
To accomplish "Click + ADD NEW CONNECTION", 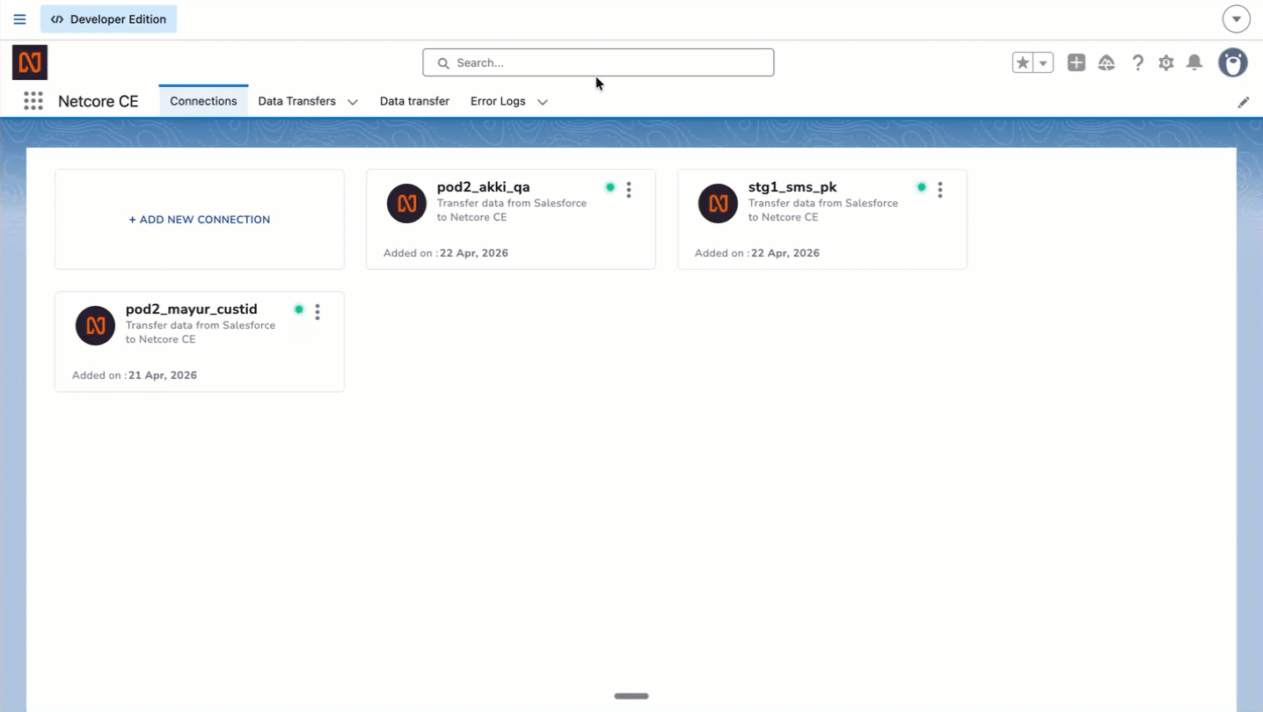I will (x=200, y=220).
